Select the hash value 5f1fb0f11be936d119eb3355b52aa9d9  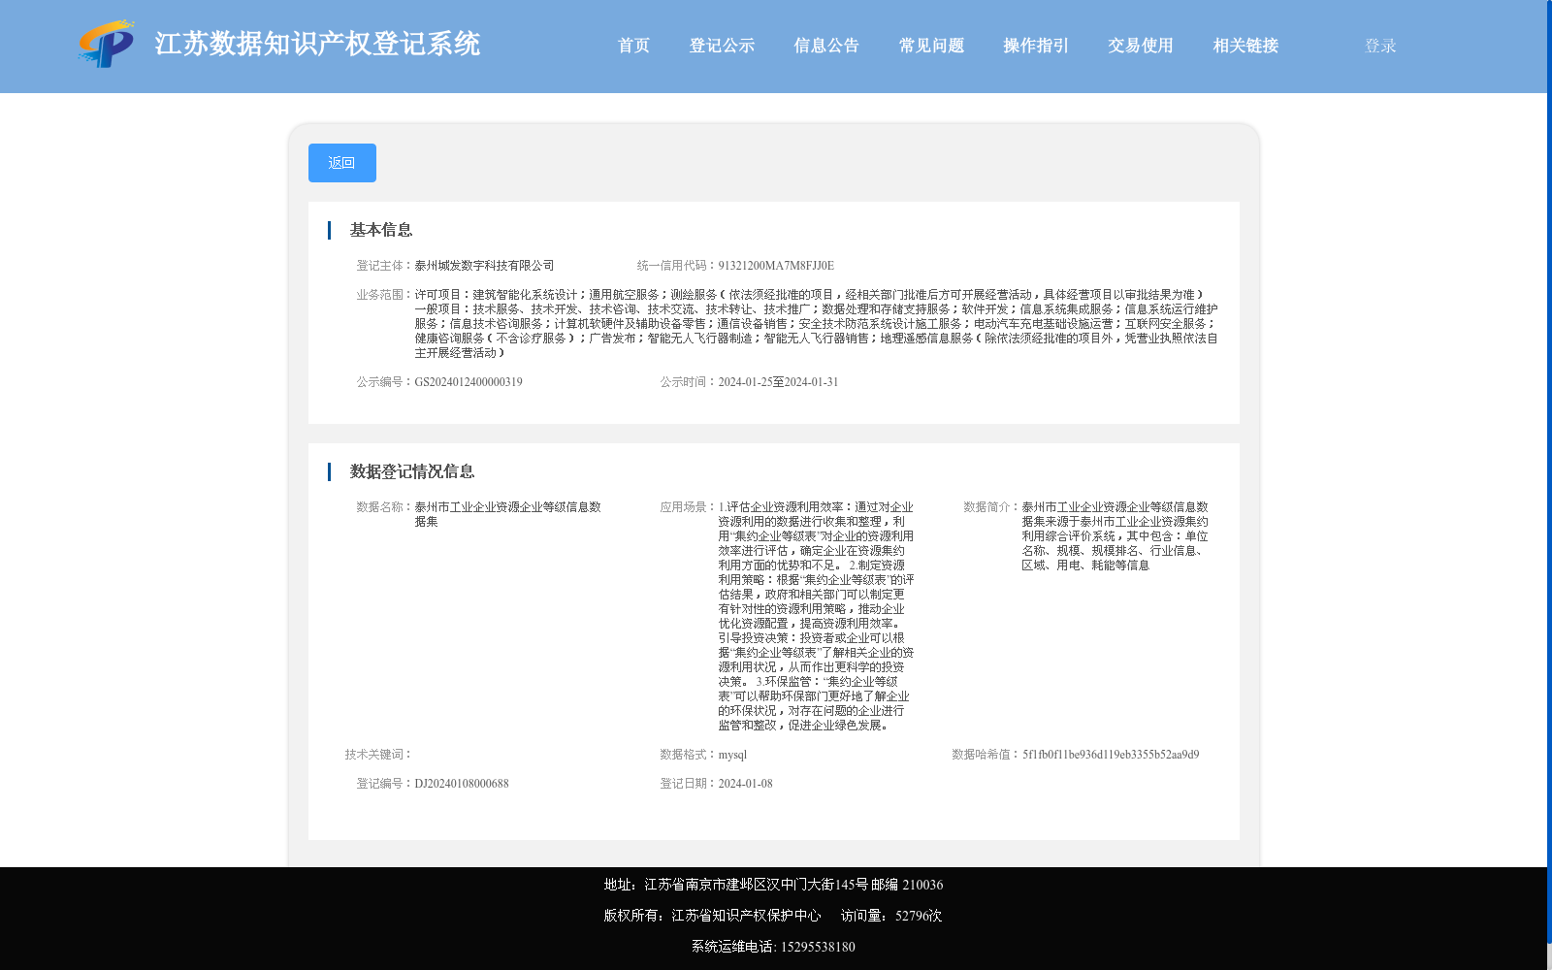[x=1111, y=755]
